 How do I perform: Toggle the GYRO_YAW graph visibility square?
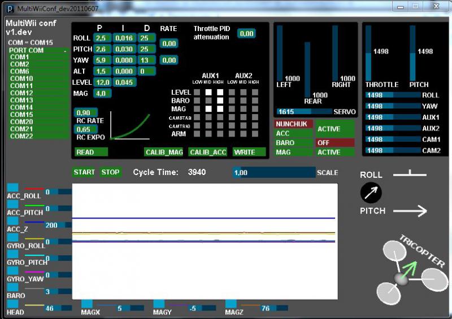coord(12,270)
